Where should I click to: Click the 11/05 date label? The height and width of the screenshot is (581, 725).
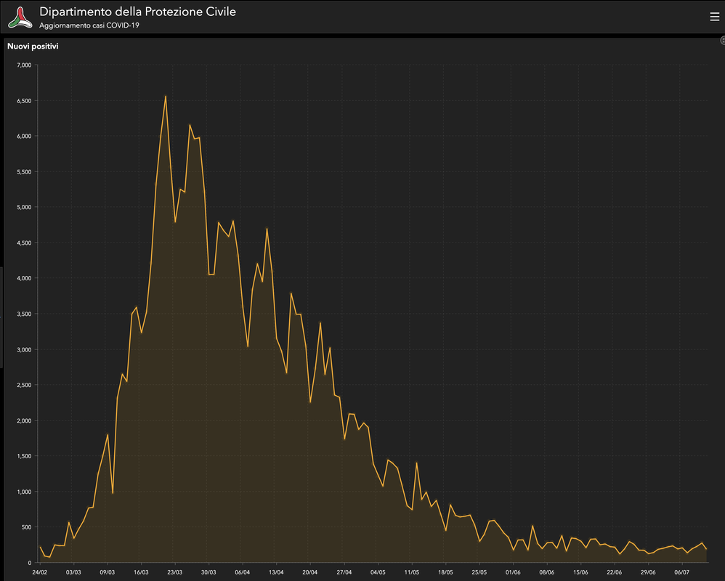click(x=411, y=572)
